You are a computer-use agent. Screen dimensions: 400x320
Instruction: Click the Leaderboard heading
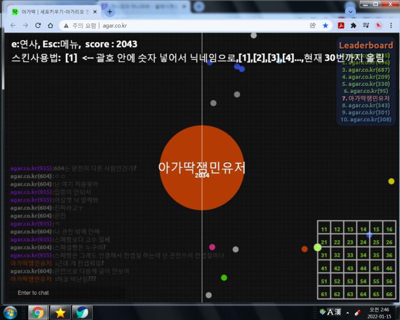pyautogui.click(x=366, y=45)
